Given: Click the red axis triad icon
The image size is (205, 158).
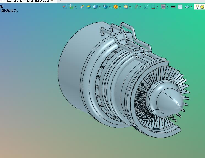Looking at the screenshot, I should [136, 7].
